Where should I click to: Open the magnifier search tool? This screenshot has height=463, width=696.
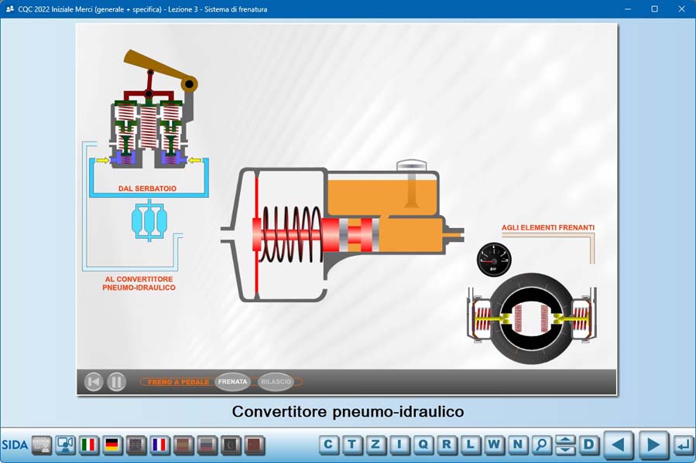541,444
